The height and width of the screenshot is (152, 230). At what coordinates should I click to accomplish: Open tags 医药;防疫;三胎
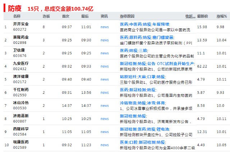pos(134,50)
